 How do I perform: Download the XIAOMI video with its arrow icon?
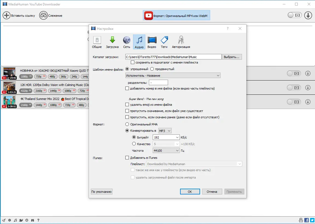coord(308,73)
